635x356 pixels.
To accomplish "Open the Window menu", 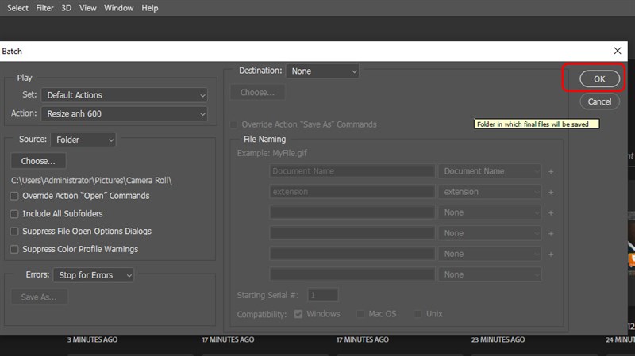I will [x=118, y=8].
